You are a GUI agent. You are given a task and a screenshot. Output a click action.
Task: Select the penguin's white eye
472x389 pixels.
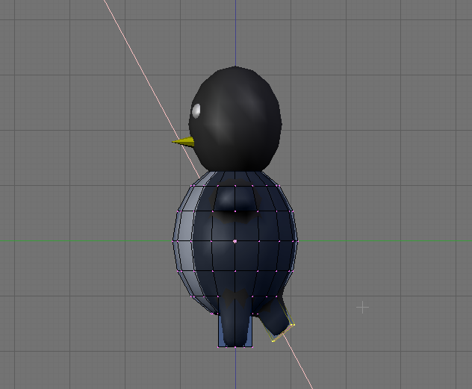tap(196, 111)
